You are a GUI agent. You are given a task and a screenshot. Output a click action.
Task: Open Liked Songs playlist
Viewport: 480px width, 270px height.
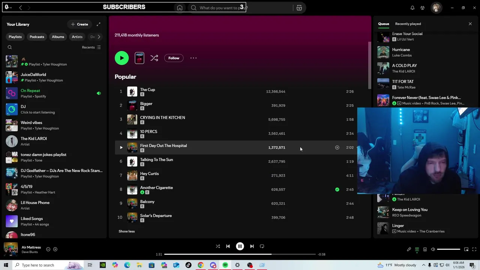(54, 221)
